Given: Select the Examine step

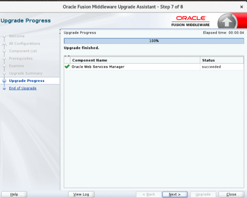Looking at the screenshot, I should (x=16, y=66).
